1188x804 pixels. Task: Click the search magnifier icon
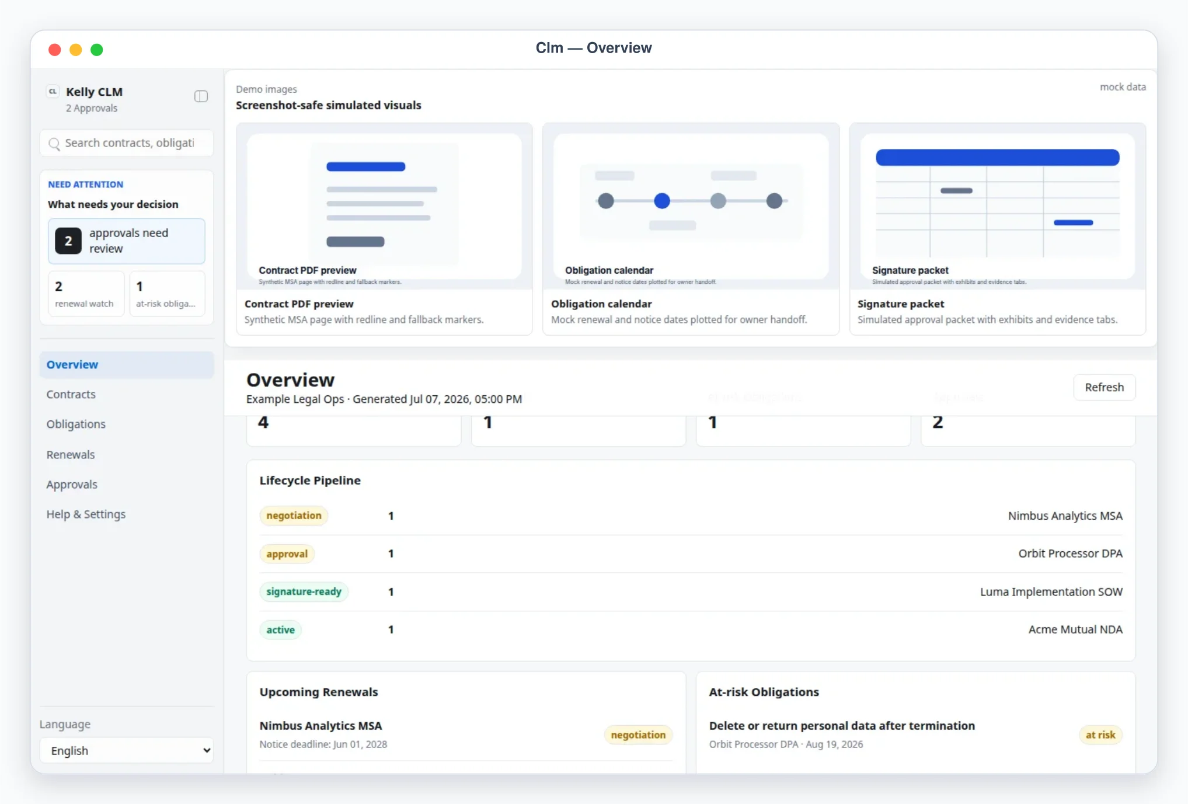coord(54,144)
